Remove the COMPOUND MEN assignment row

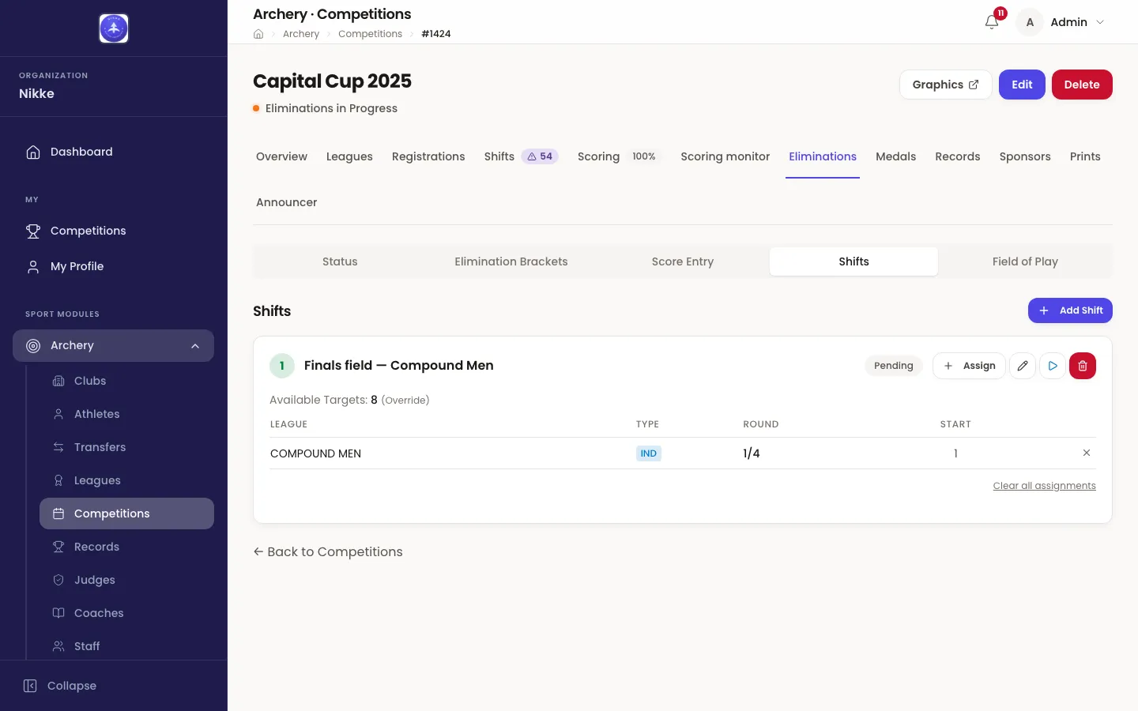coord(1087,453)
